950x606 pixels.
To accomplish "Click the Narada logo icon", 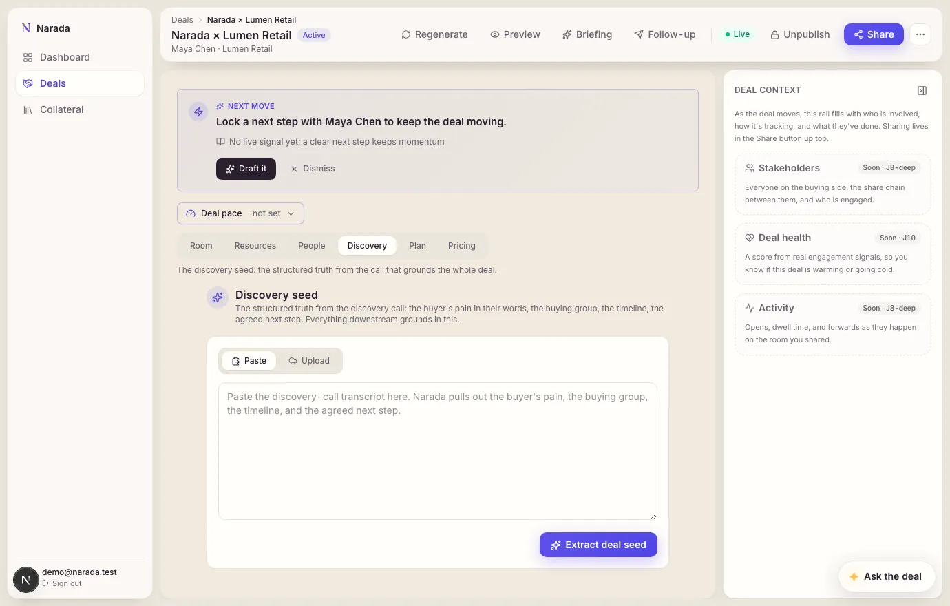I will (x=26, y=28).
